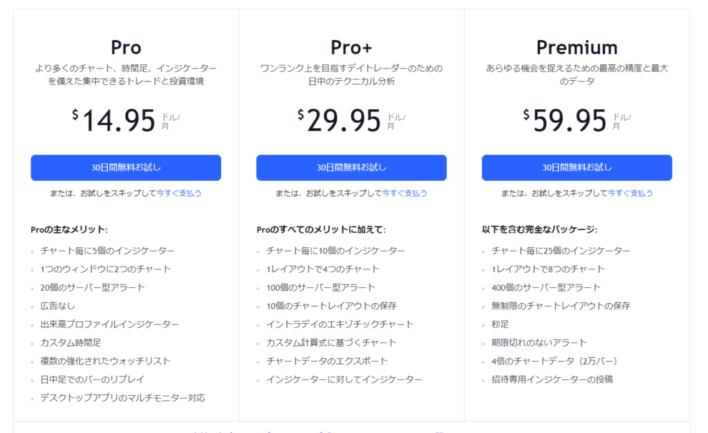The image size is (708, 433).
Task: Click the $59.95 price
Action: [x=564, y=120]
